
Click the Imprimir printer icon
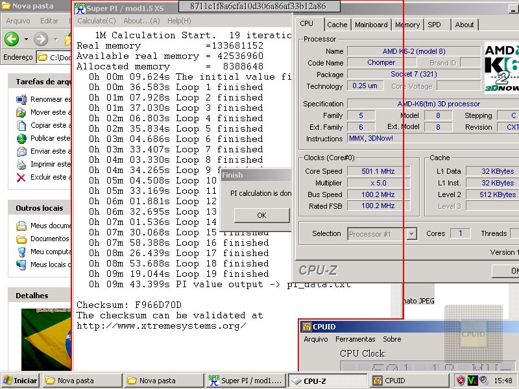21,164
